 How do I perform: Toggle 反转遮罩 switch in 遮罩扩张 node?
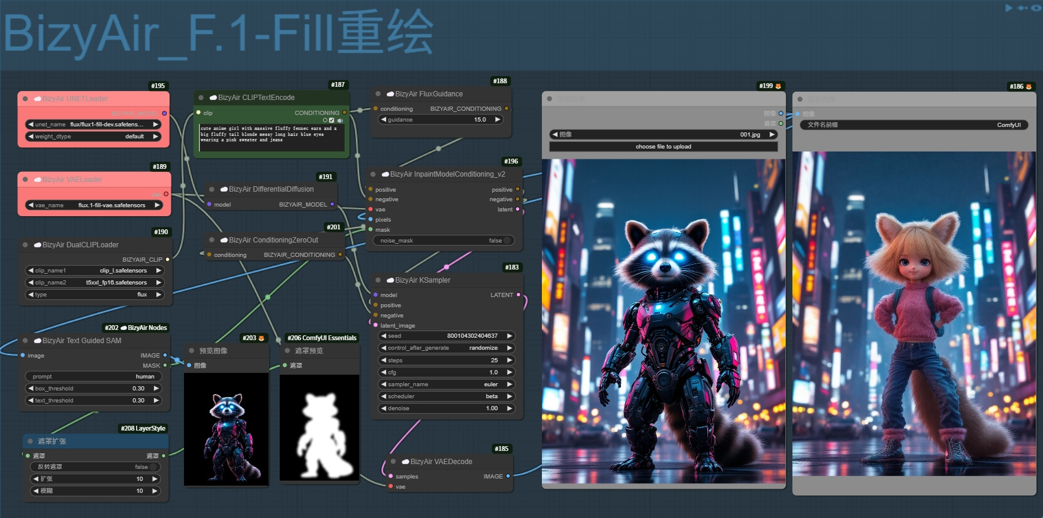coord(95,467)
